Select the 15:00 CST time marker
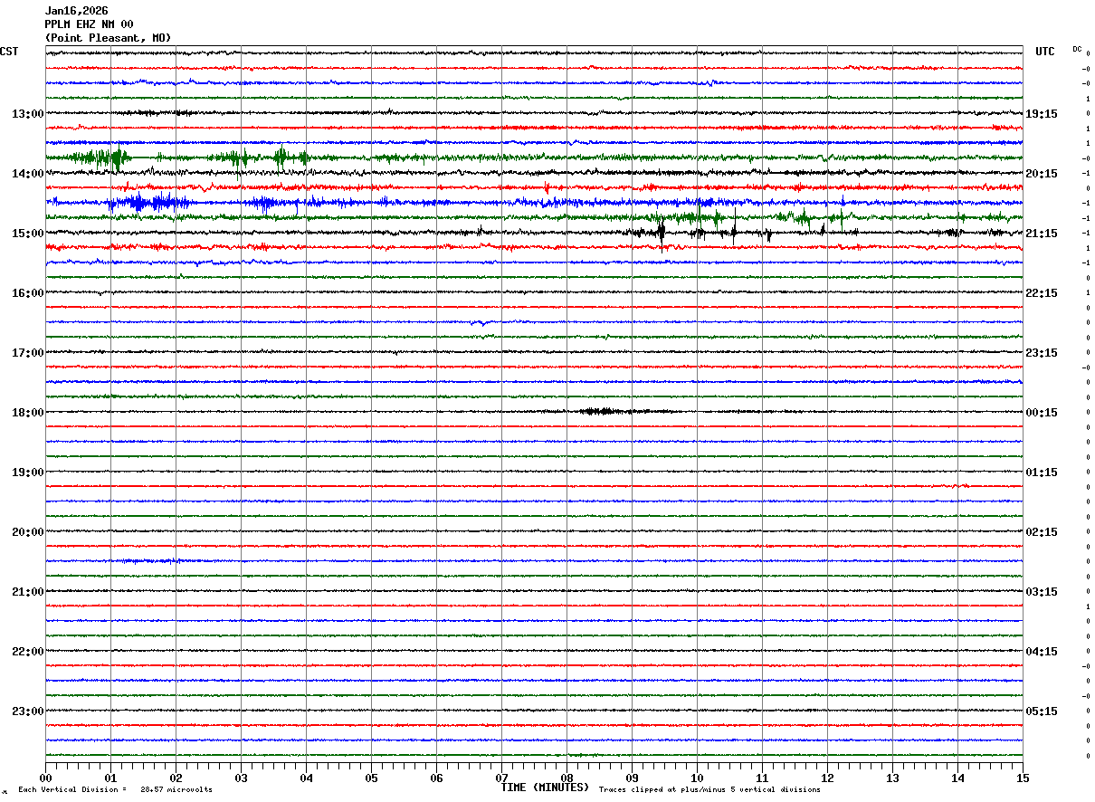Screen dimensions: 1095x802 [27, 234]
